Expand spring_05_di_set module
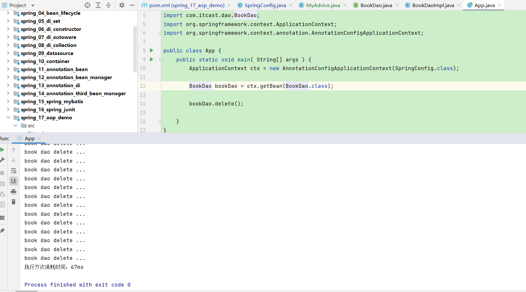Viewport: 526px width, 292px height. click(x=8, y=21)
